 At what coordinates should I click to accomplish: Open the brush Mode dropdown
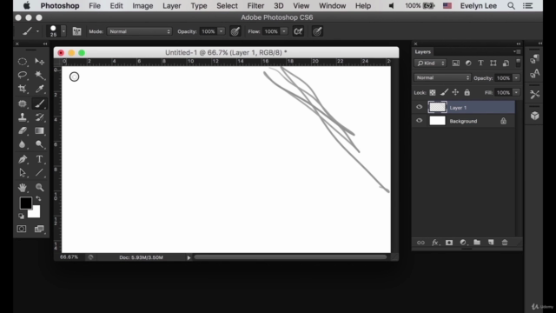(x=139, y=31)
